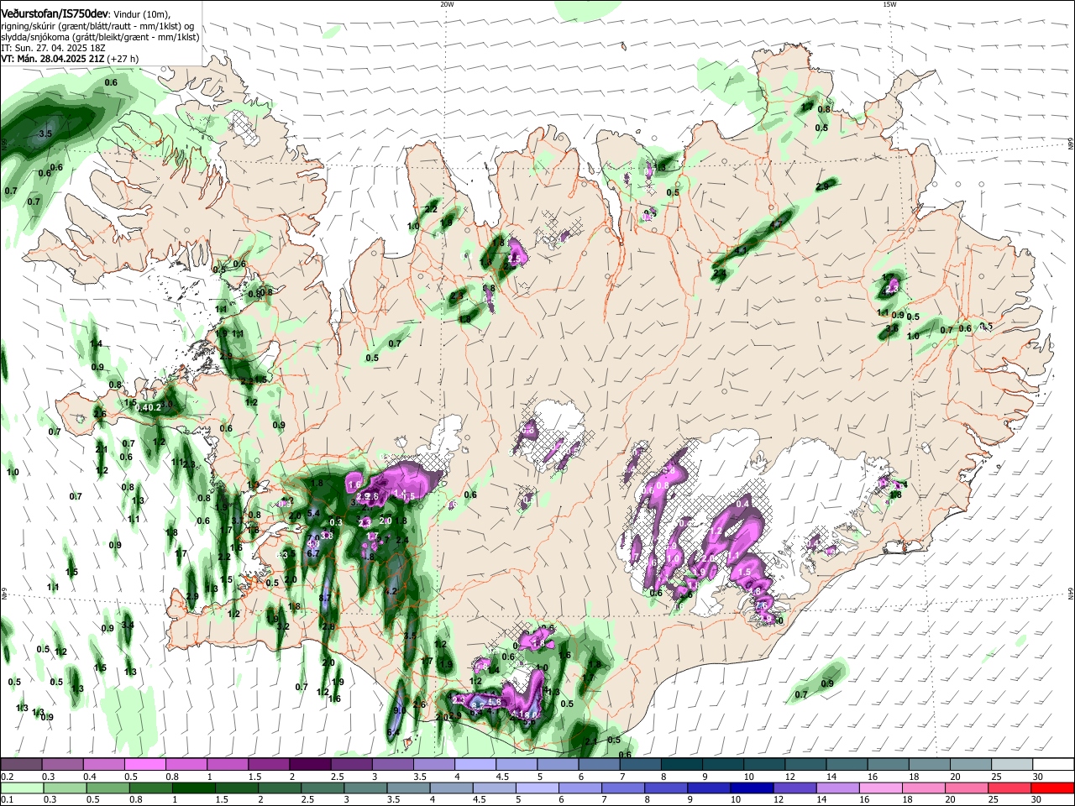Pick the rain-legend swatch above the 2 label
The height and width of the screenshot is (806, 1075).
[280, 788]
